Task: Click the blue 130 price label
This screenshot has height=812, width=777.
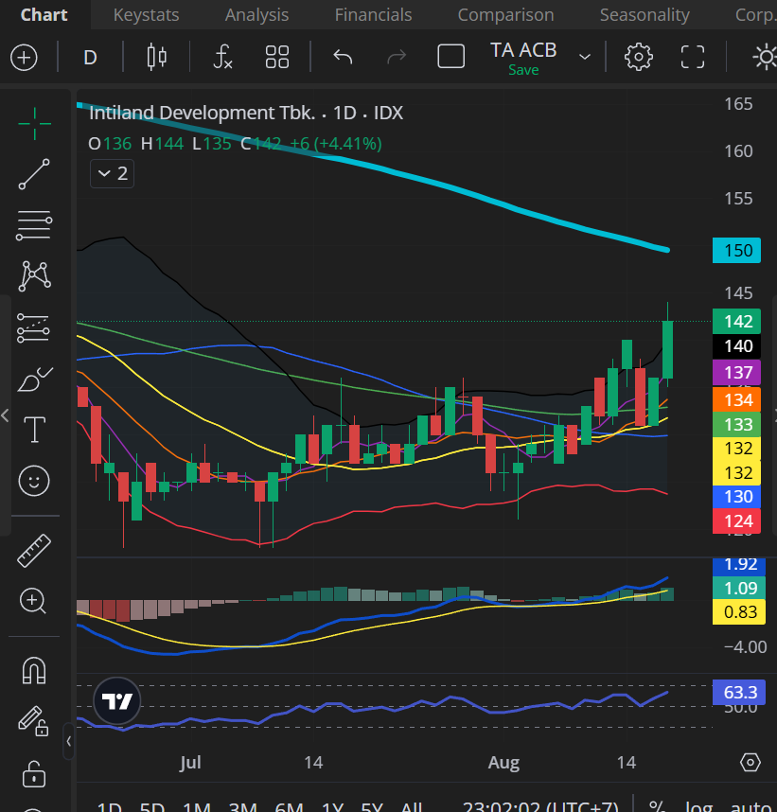Action: (x=736, y=497)
